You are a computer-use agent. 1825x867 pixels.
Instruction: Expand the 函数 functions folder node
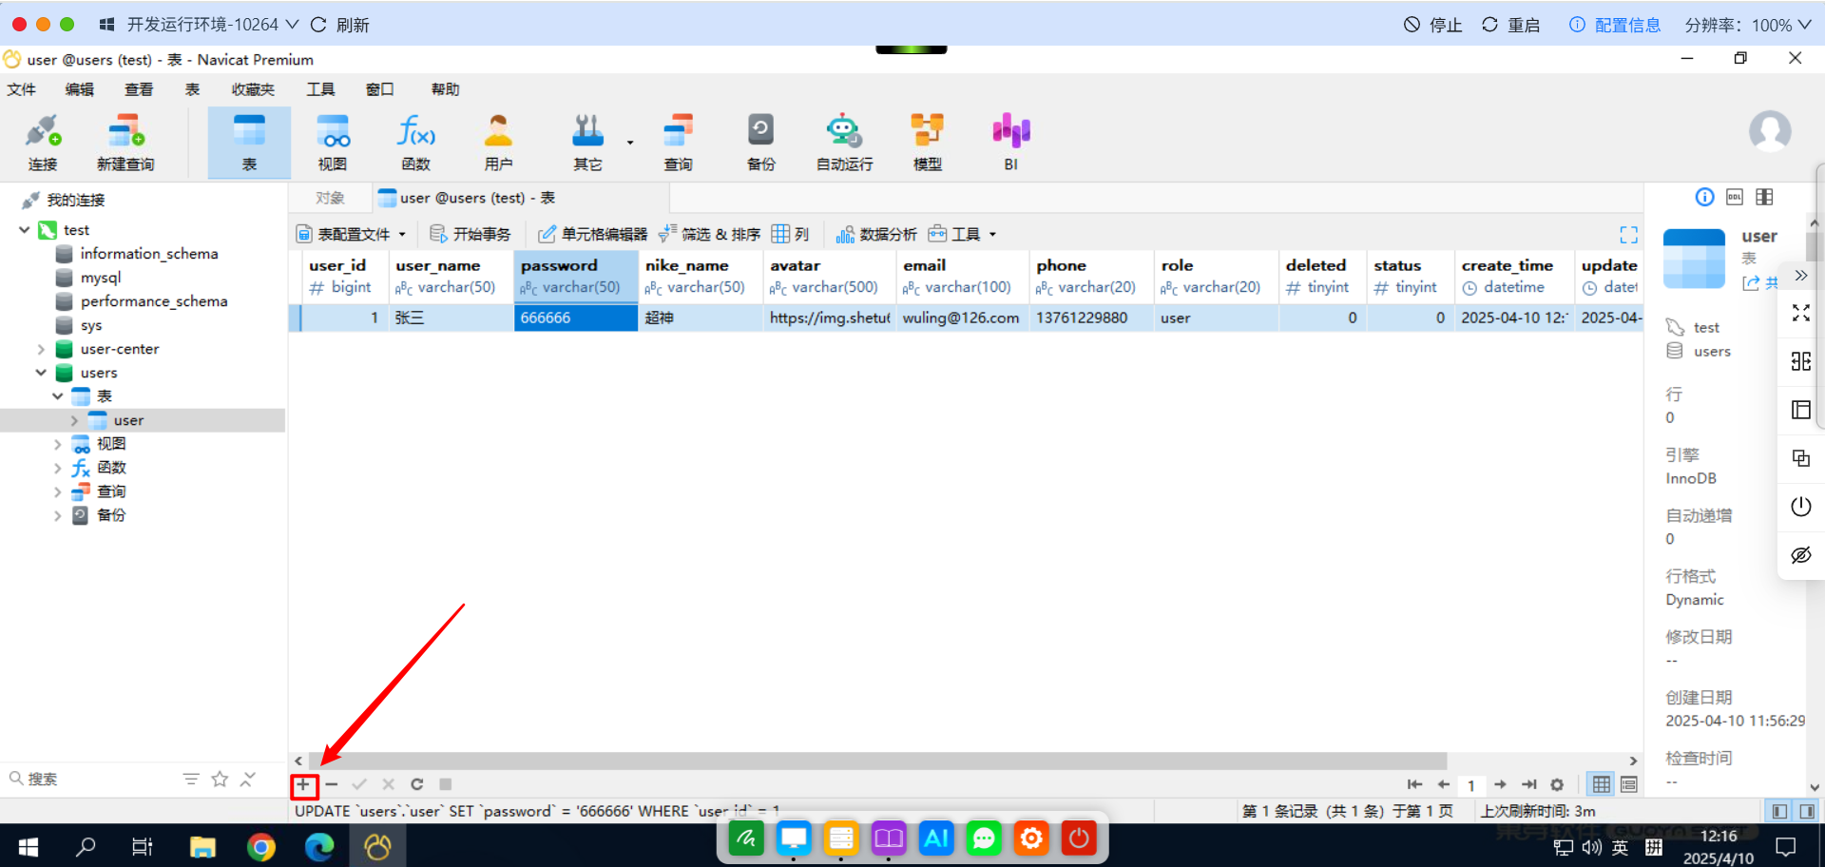pos(58,468)
